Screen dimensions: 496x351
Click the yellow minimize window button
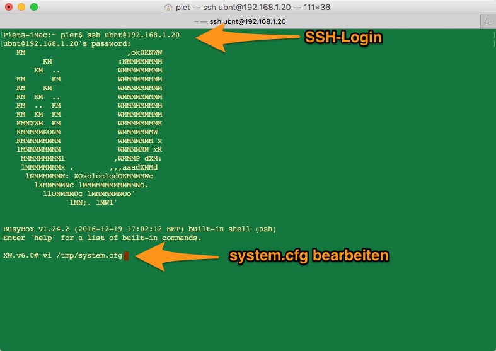point(21,7)
